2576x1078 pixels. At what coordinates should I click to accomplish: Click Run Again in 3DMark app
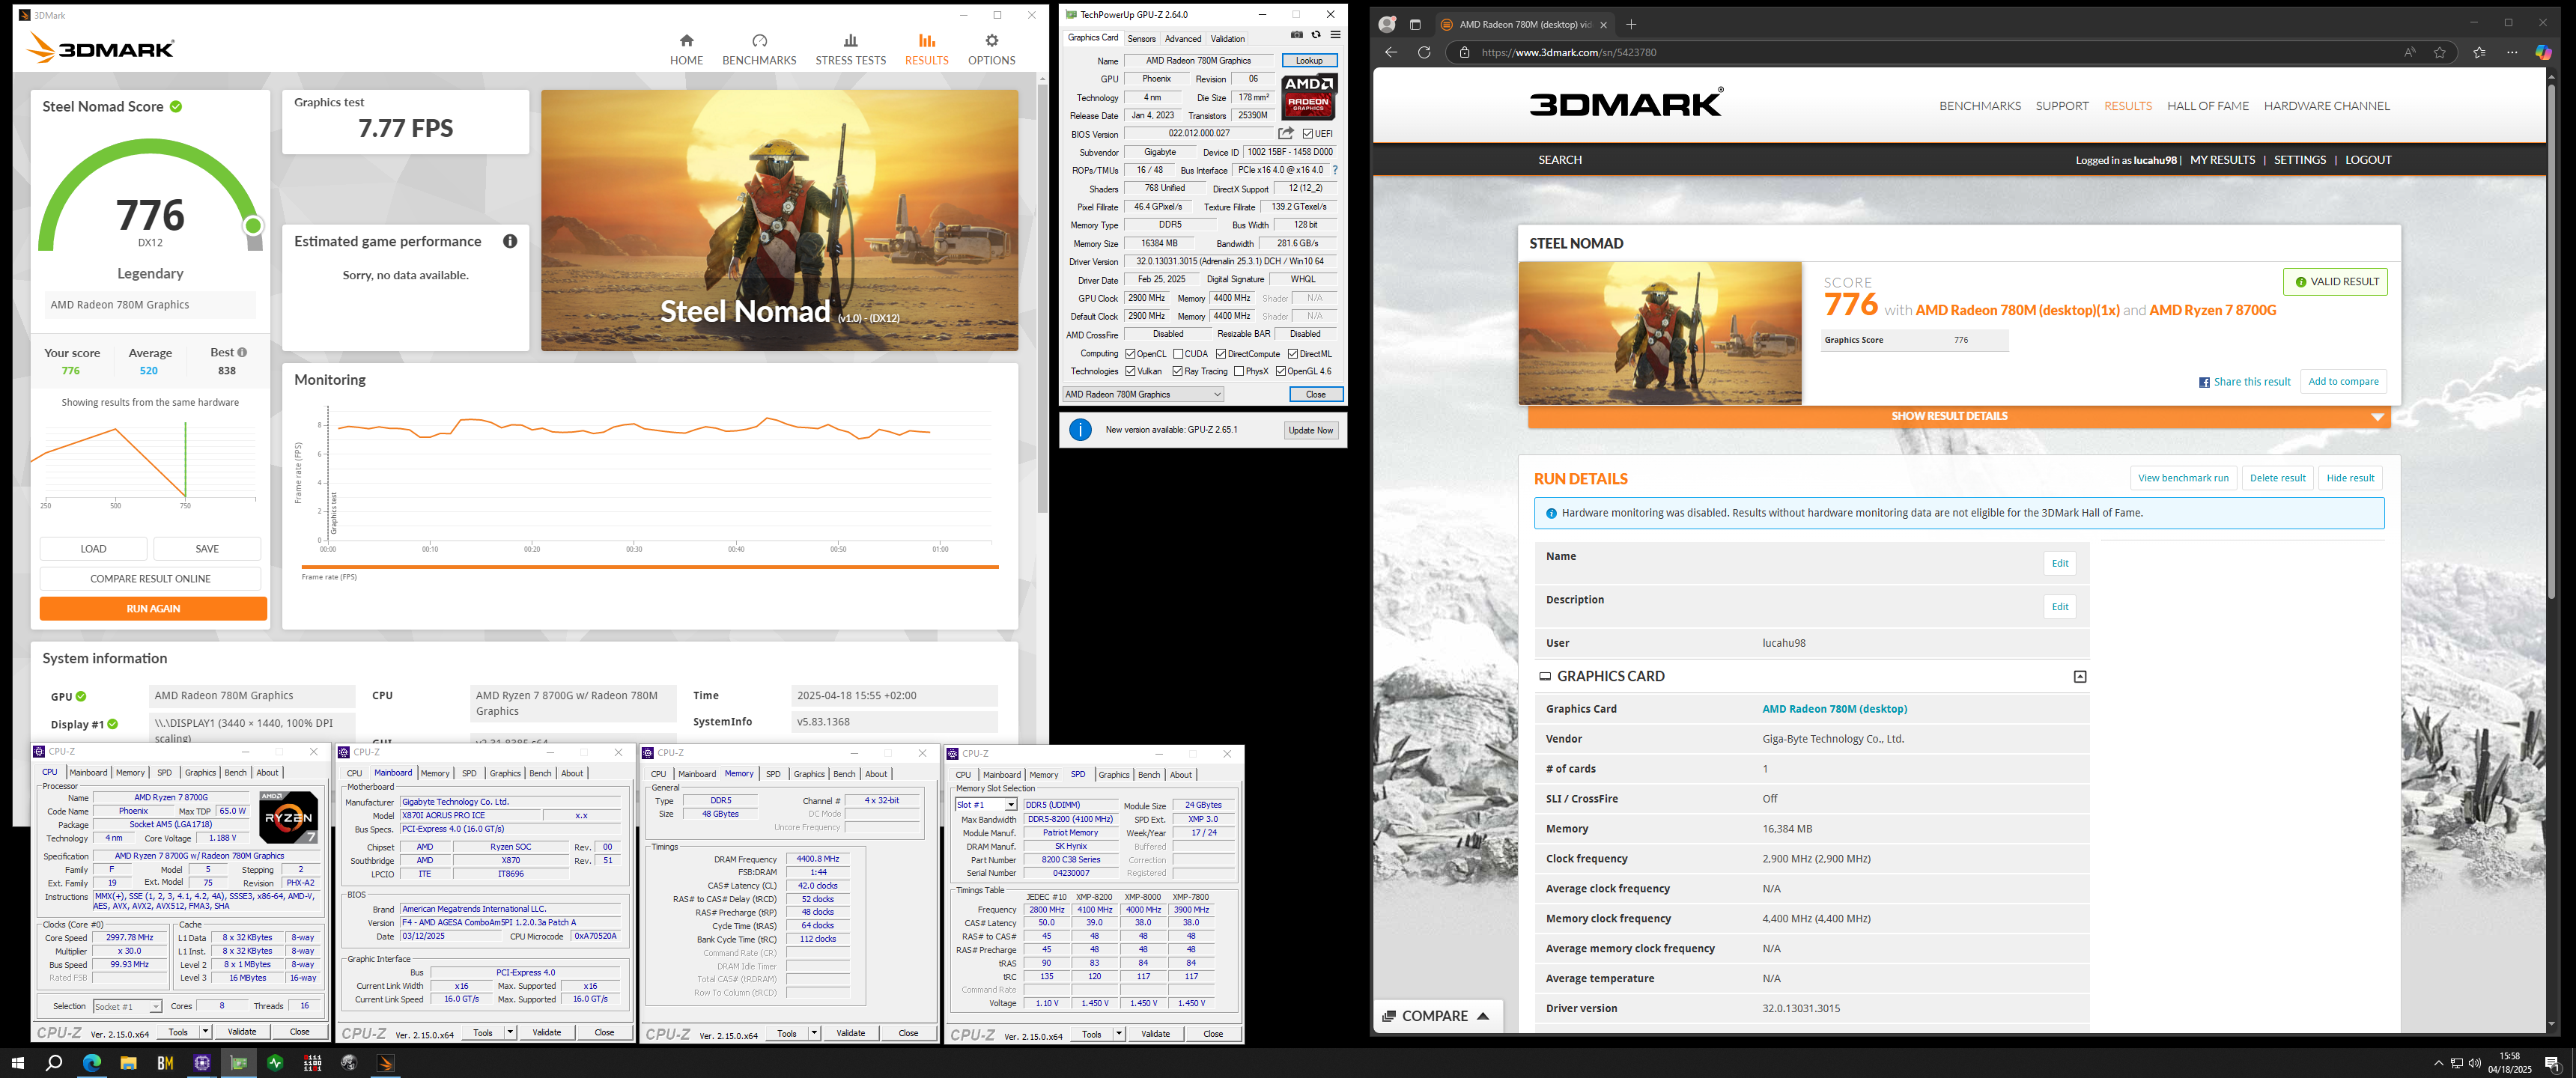click(x=153, y=608)
